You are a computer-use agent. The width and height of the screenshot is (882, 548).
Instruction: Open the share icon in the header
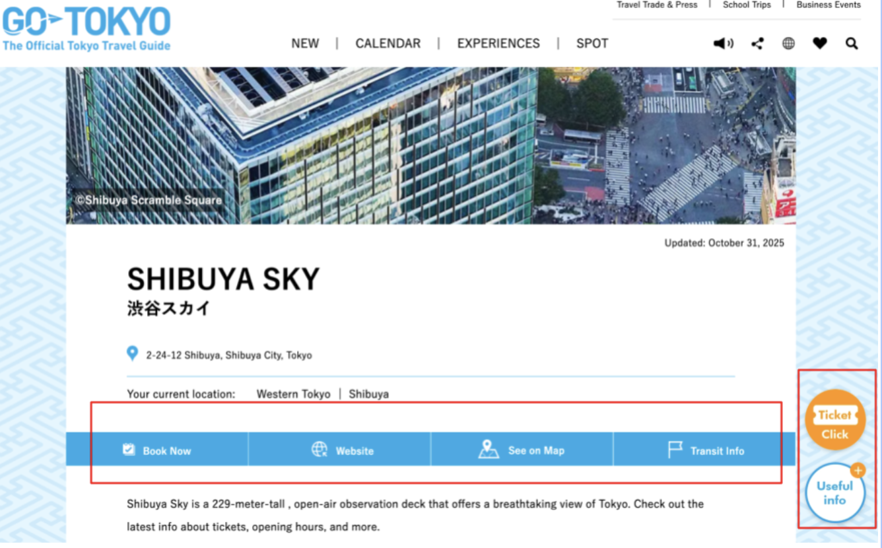(x=757, y=44)
